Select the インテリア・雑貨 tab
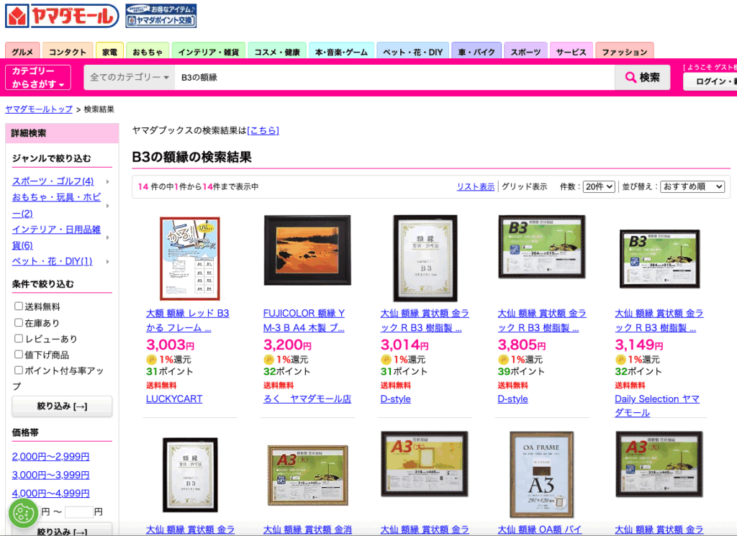 [208, 51]
